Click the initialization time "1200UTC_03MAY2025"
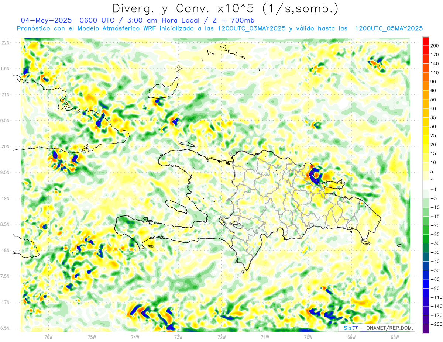This screenshot has height=342, width=443. click(x=251, y=28)
